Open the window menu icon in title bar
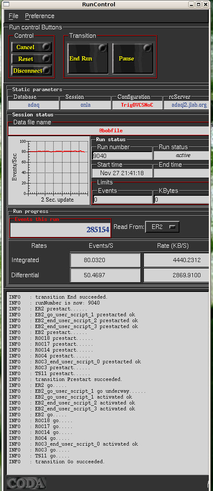The image size is (213, 491). coord(5,4)
